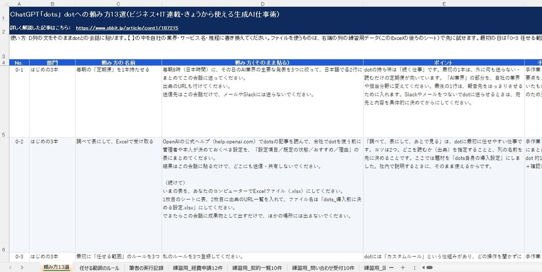Image resolution: width=542 pixels, height=272 pixels.
Task: Switch to 筆者の実行記録 sheet tab
Action: click(146, 267)
